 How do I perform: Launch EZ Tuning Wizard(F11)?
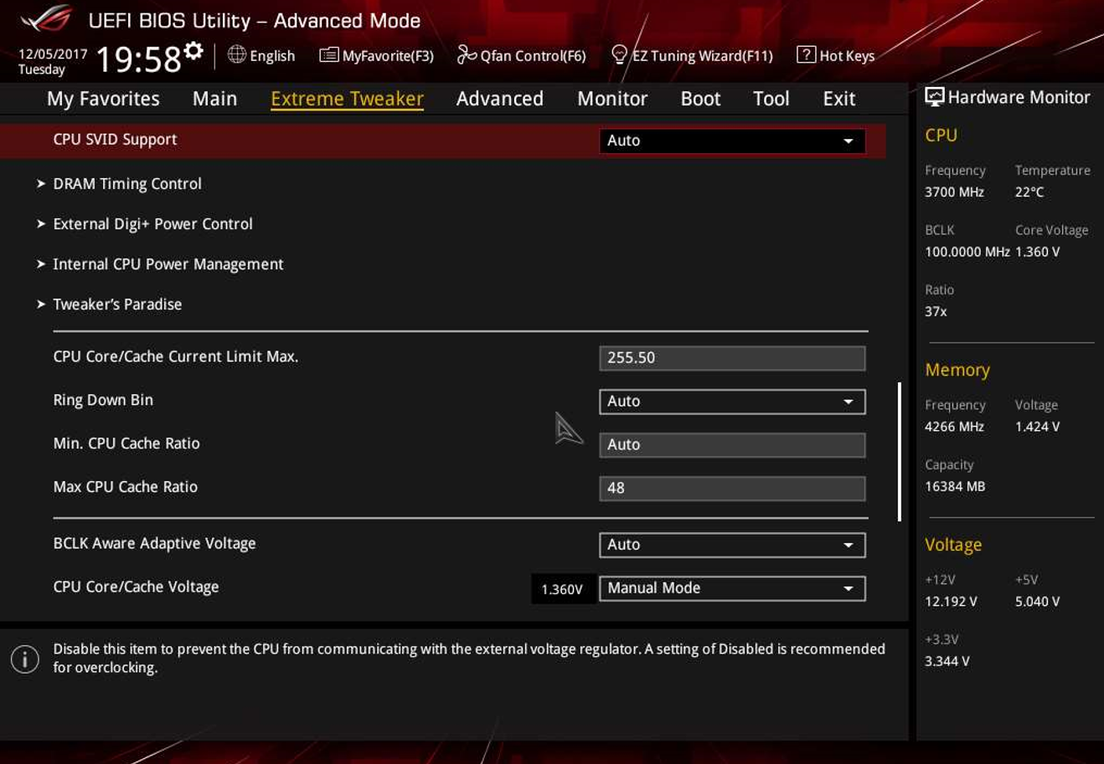[x=692, y=56]
